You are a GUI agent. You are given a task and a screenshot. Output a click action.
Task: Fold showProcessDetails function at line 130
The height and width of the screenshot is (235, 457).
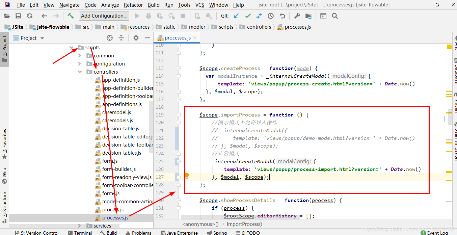pos(179,200)
